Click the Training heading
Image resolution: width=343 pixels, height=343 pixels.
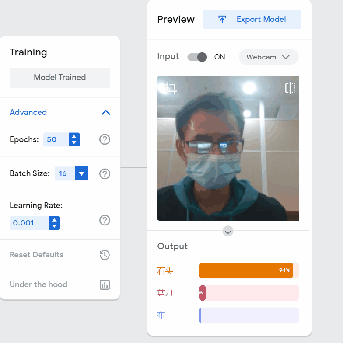point(28,52)
